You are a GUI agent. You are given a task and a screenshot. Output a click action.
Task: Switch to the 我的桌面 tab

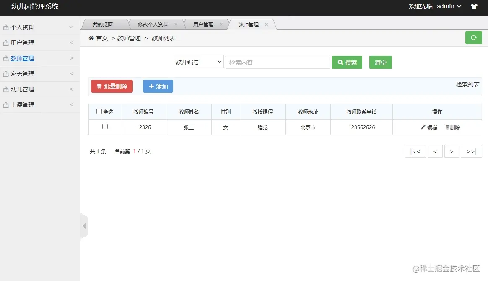[x=104, y=24]
